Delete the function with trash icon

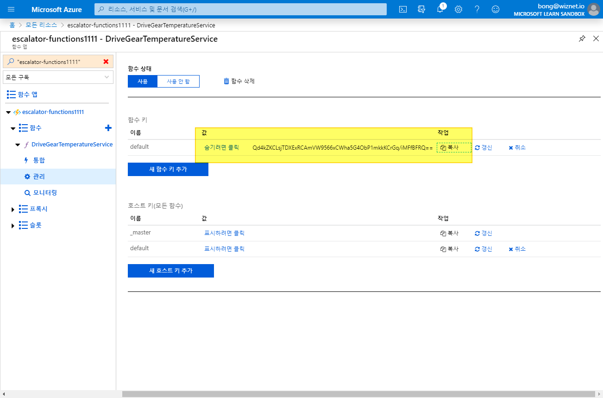(239, 81)
